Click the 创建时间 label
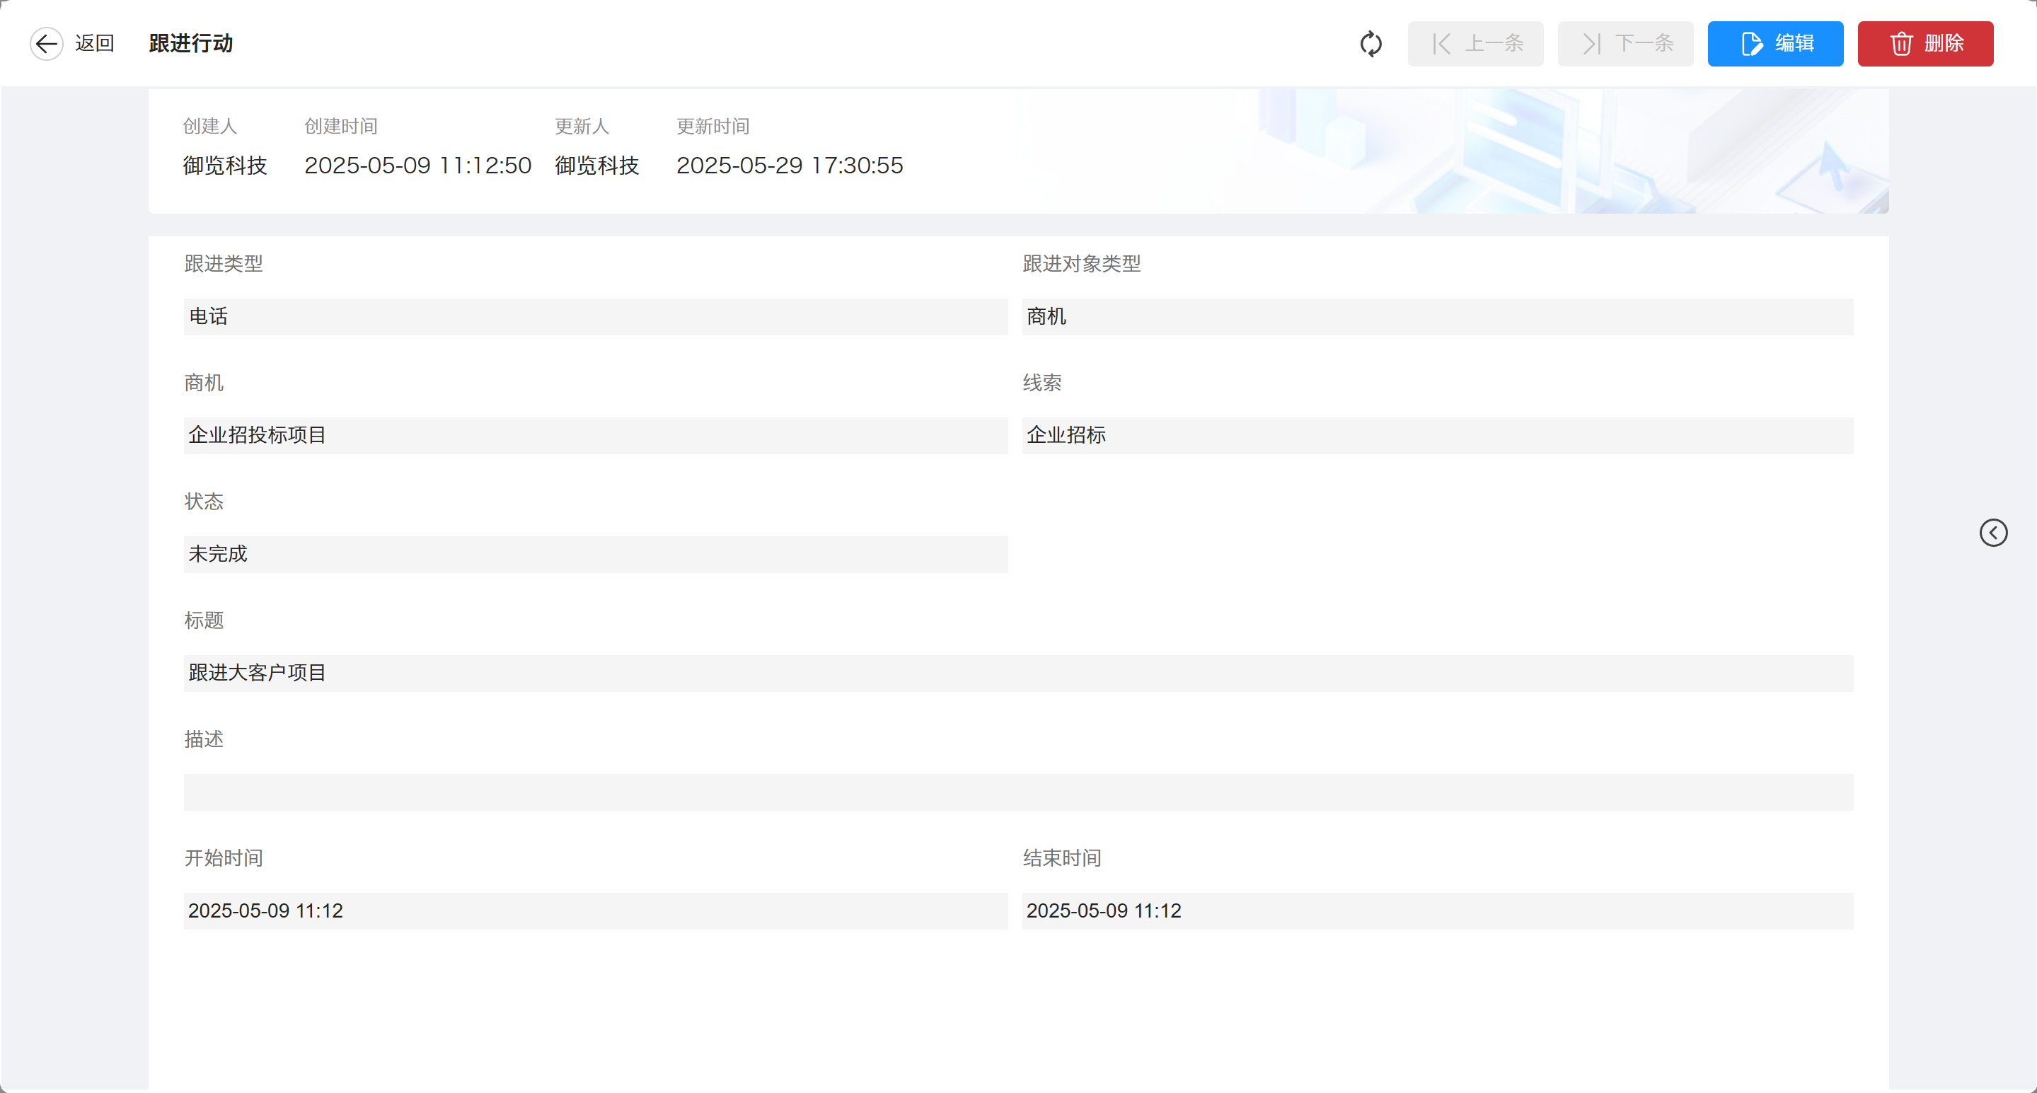Viewport: 2037px width, 1093px height. [341, 127]
